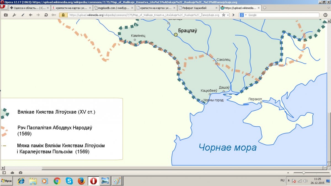
Task: Open the Opera main menu button
Action: tap(2, 7)
